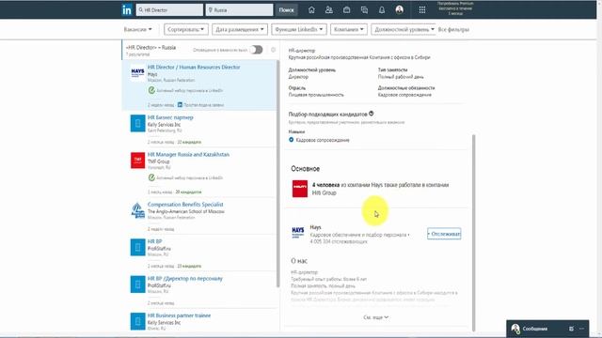Open the HR Director / Human Resources Director job
The width and height of the screenshot is (602, 338).
[x=194, y=67]
